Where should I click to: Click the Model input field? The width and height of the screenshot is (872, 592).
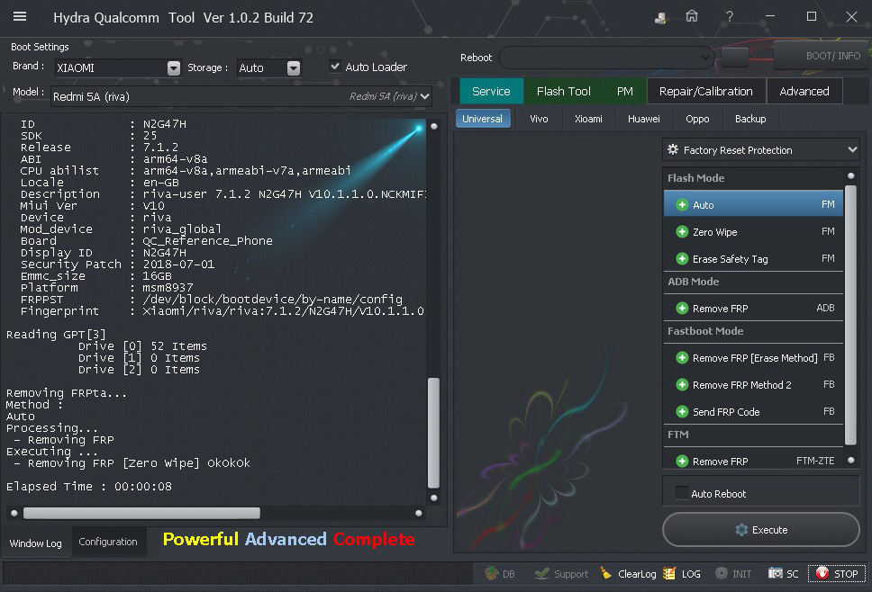(x=241, y=96)
